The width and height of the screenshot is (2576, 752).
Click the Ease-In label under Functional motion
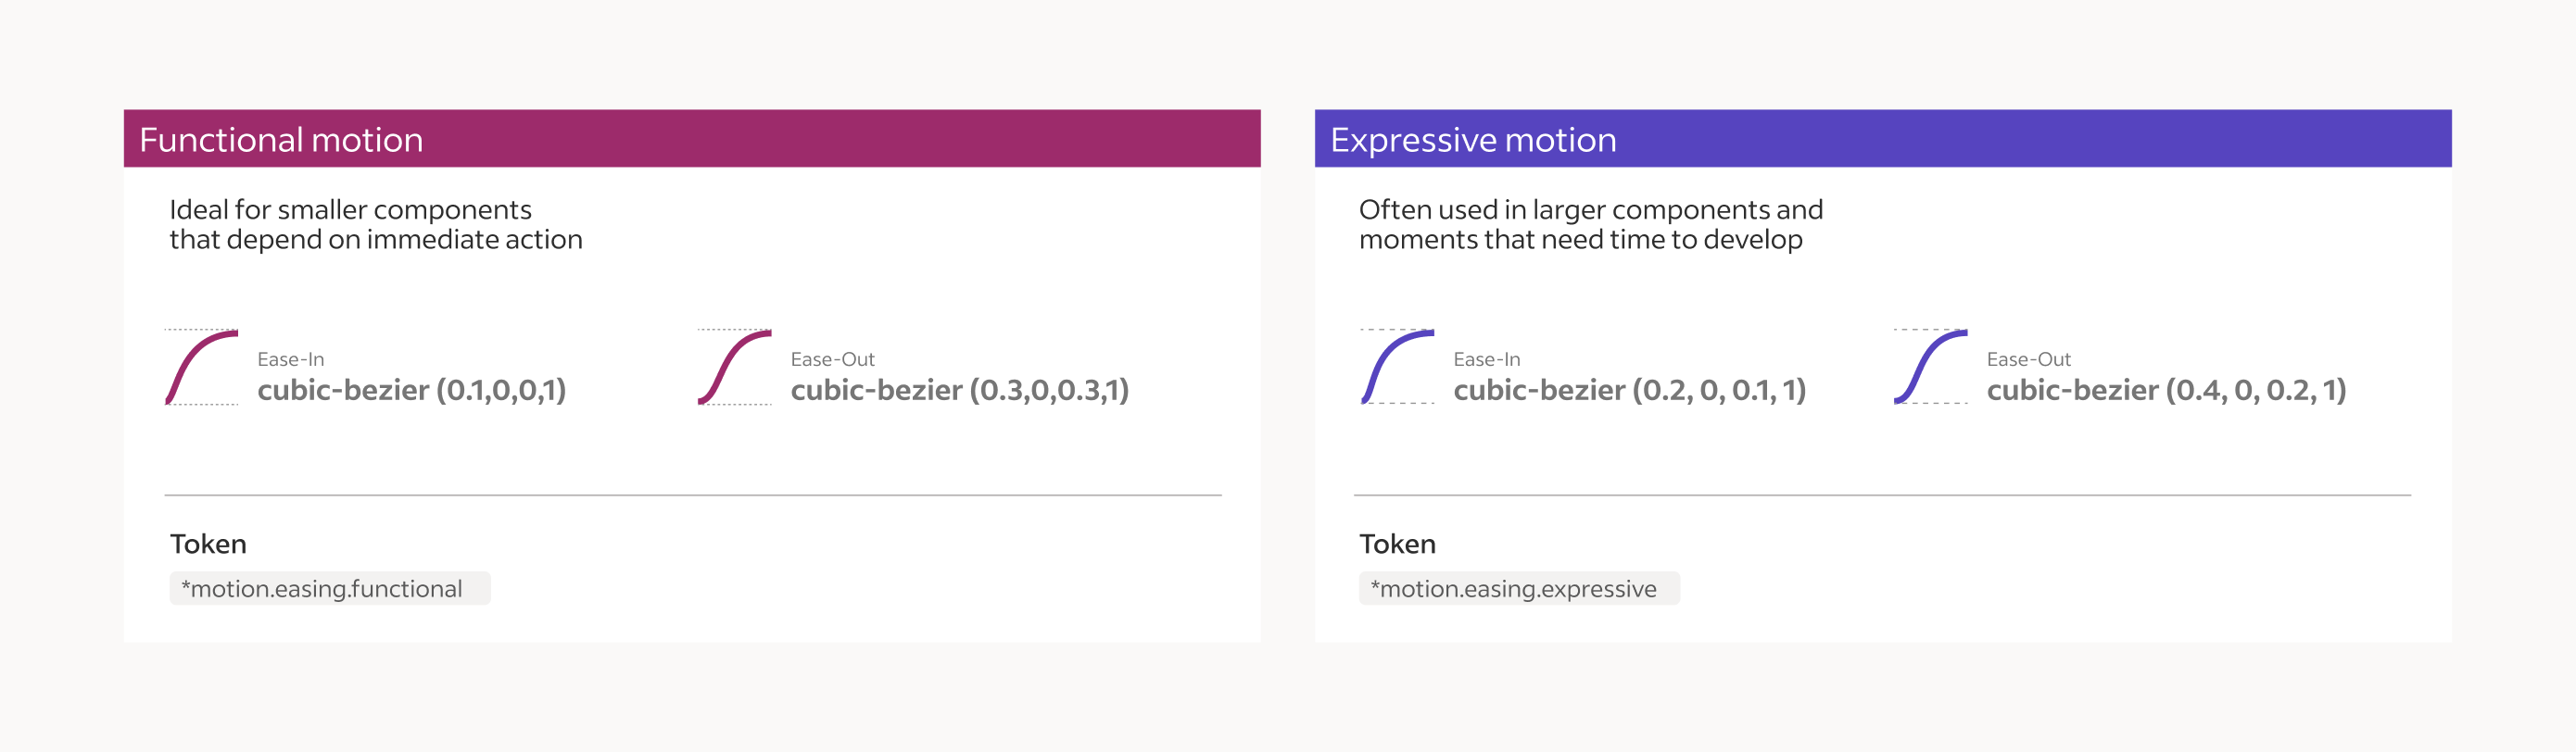pos(290,359)
